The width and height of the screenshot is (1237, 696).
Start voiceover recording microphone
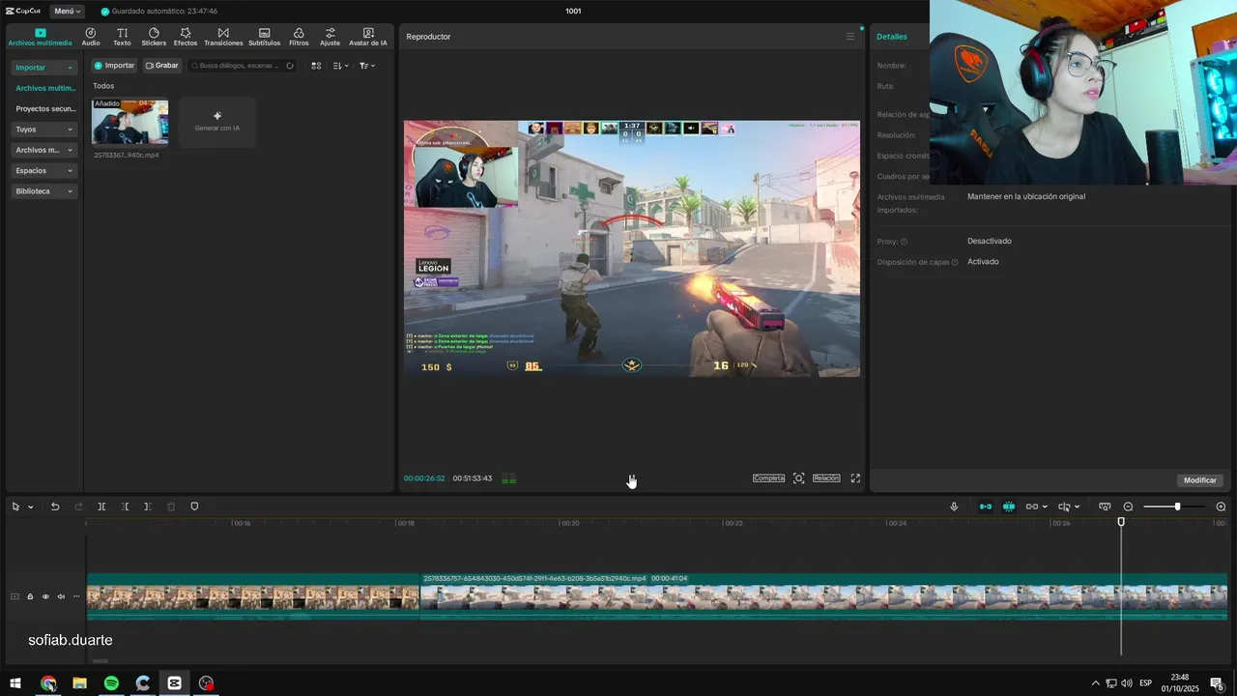pyautogui.click(x=954, y=507)
